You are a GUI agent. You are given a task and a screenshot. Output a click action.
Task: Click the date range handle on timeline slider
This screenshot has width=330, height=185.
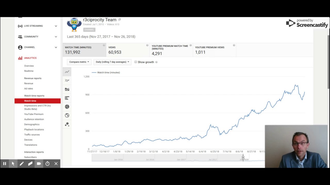[243, 158]
